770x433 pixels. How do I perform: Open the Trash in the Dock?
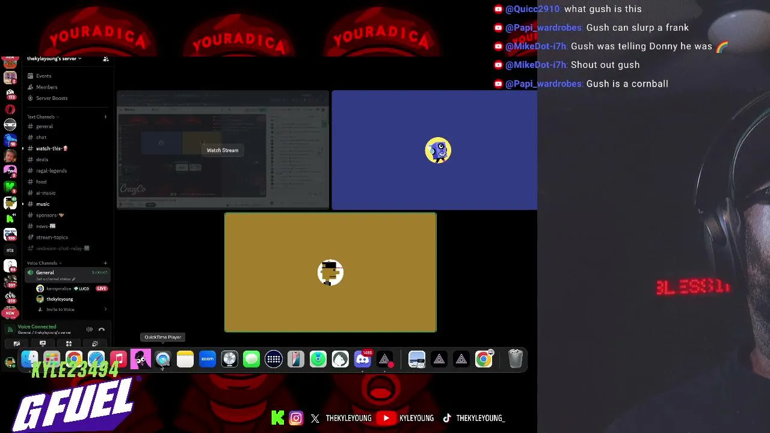pos(516,359)
